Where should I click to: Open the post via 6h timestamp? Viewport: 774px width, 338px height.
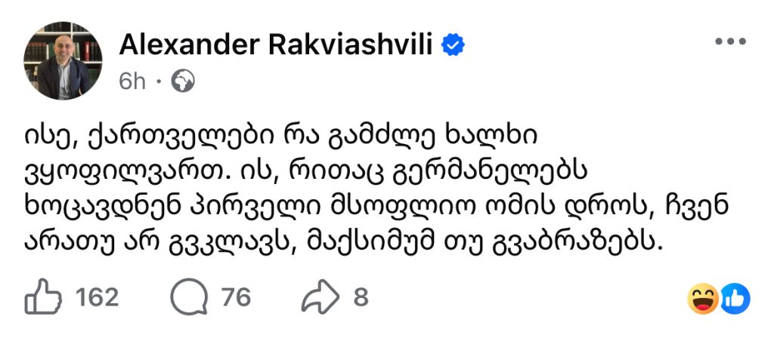point(132,81)
